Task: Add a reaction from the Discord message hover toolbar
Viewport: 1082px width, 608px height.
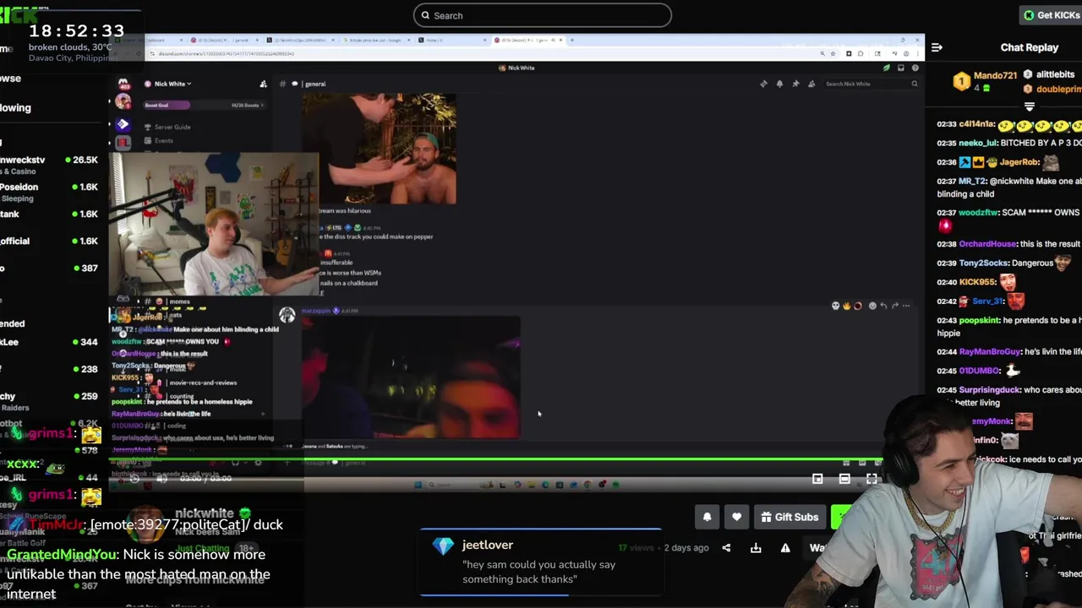Action: pos(872,306)
